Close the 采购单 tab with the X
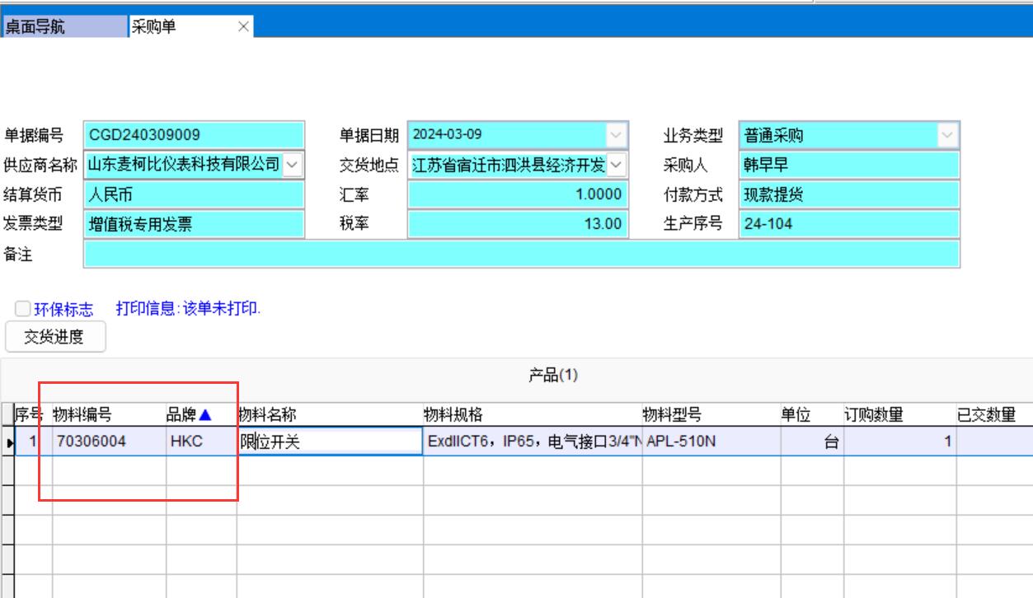Image resolution: width=1033 pixels, height=598 pixels. pyautogui.click(x=242, y=27)
